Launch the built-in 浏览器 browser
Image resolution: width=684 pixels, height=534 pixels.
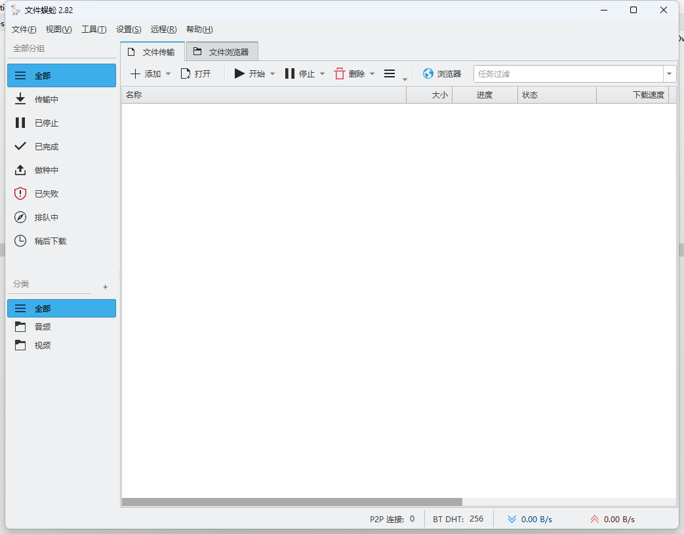(x=442, y=73)
